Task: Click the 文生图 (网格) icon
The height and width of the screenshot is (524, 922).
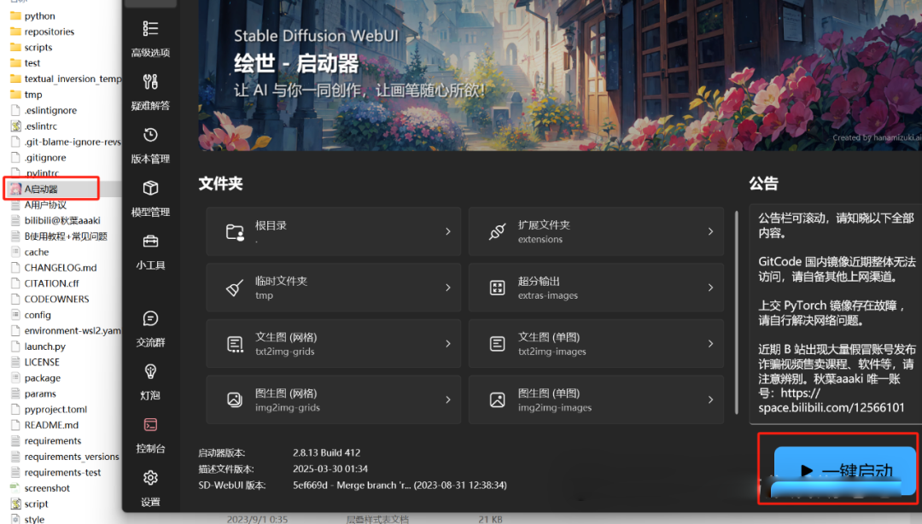Action: pos(235,343)
